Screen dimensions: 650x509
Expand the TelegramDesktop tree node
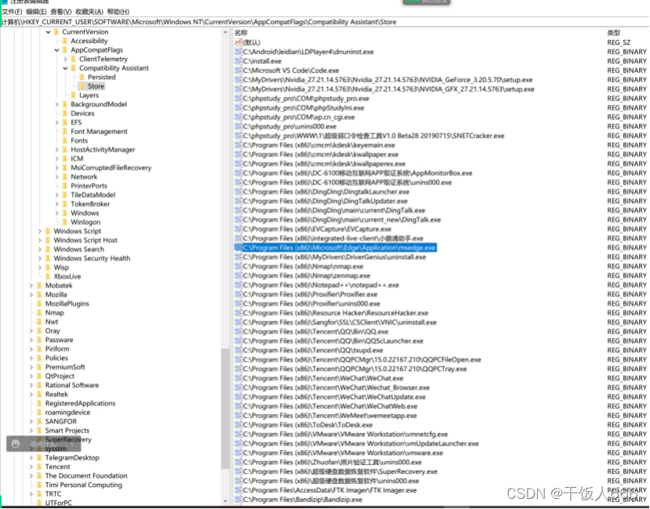tap(31, 458)
